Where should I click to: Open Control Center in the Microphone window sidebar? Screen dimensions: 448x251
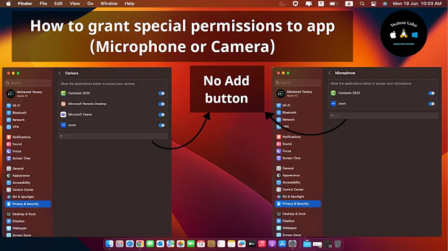[x=290, y=189]
